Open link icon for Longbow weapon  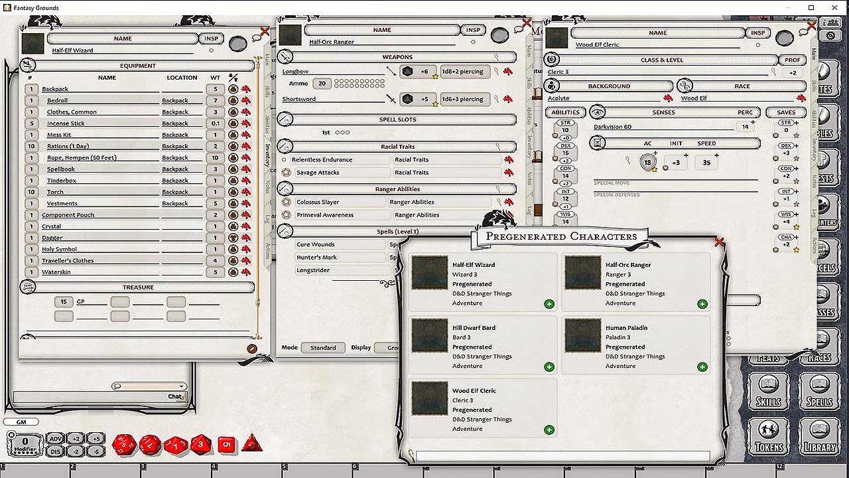[507, 72]
